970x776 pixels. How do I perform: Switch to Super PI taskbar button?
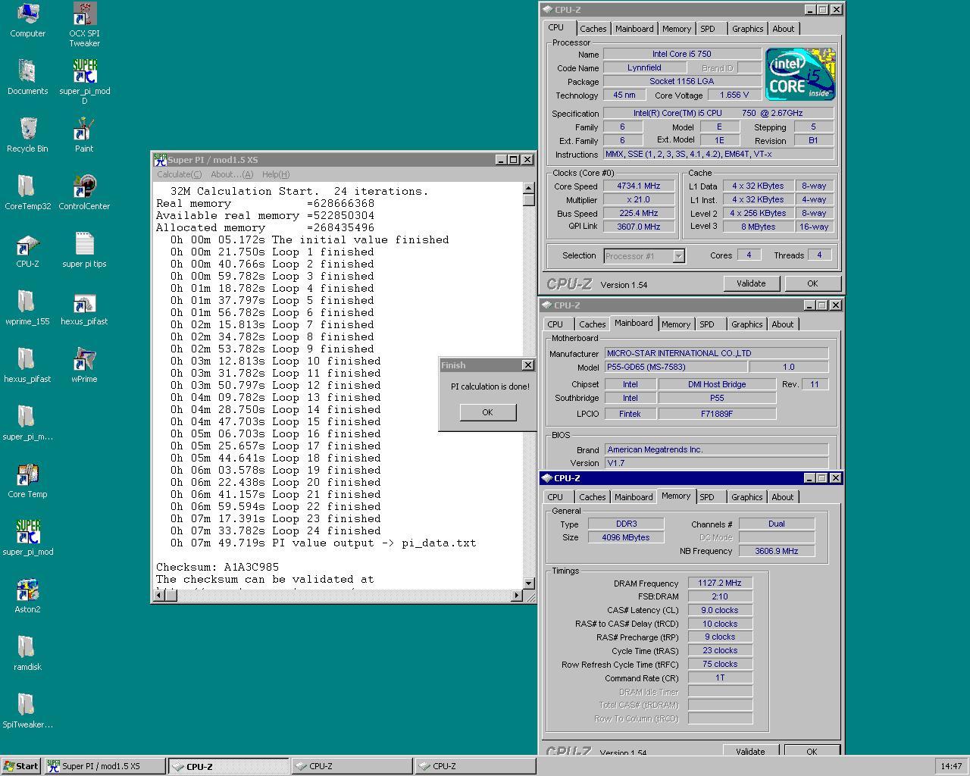tap(105, 766)
